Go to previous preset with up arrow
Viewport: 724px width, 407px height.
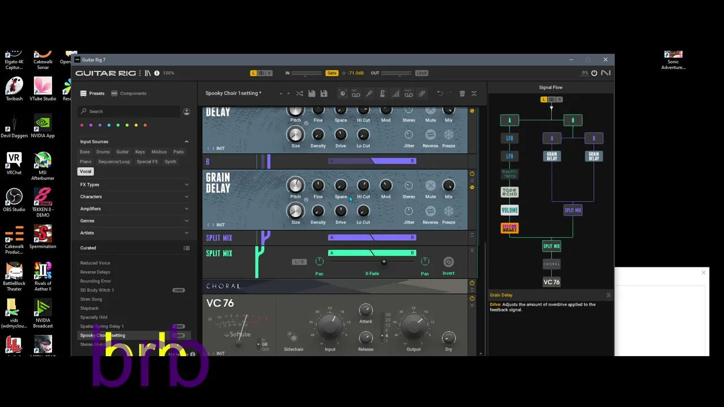pyautogui.click(x=281, y=93)
